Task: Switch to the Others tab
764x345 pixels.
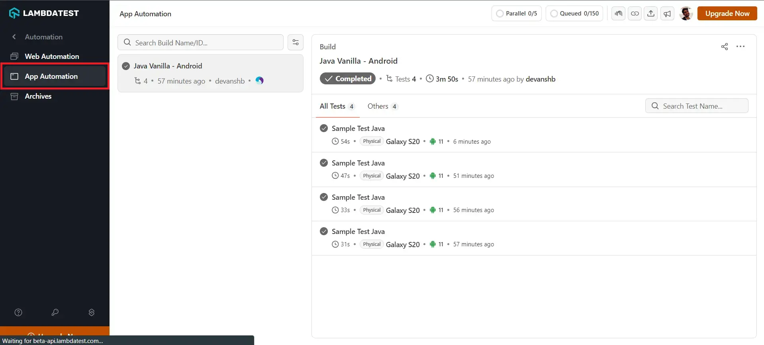Action: [x=382, y=106]
